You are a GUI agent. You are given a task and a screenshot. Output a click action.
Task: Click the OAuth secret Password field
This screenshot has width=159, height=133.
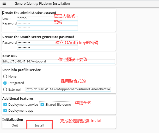click(x=47, y=42)
